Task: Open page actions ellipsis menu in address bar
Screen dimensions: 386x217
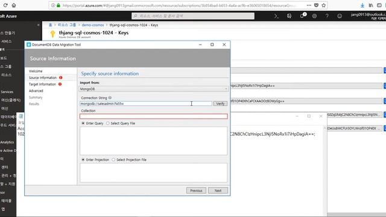Action: pyautogui.click(x=309, y=5)
